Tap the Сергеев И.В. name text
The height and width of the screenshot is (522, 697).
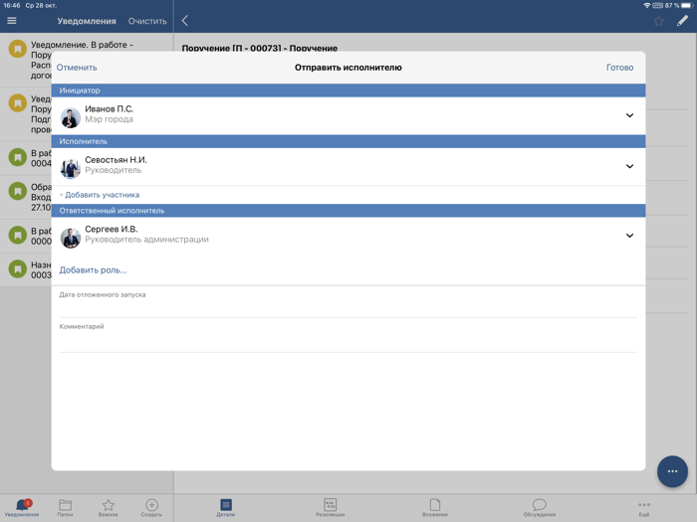[x=112, y=229]
